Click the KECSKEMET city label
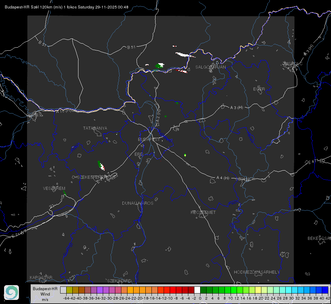 203,212
